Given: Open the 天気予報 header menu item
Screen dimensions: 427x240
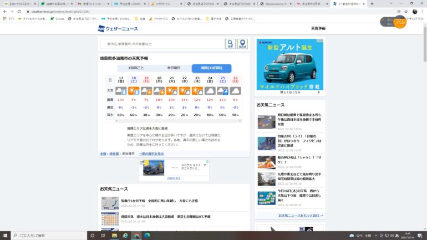Looking at the screenshot, I should click(x=318, y=28).
